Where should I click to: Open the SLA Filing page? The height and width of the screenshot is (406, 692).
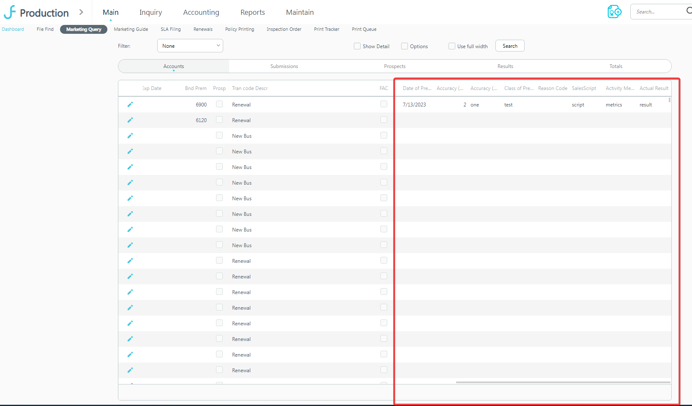(171, 29)
